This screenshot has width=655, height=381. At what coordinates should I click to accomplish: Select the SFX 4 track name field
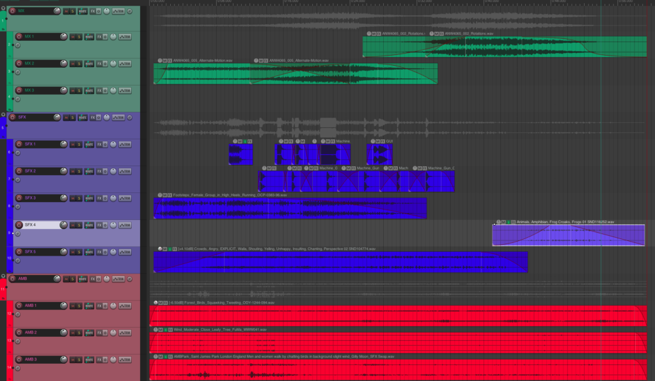[x=44, y=225]
